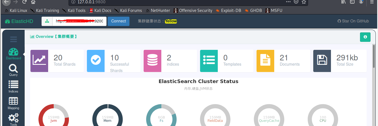378x126 pixels.
Task: Click the Total Shards chart icon
Action: coord(39,60)
